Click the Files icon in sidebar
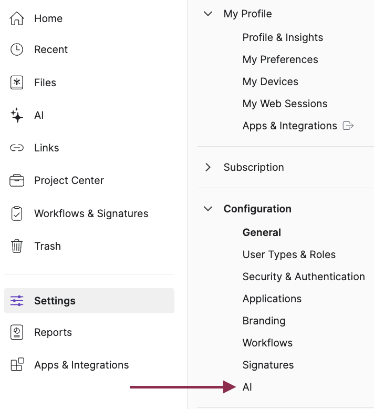The image size is (374, 409). point(17,83)
